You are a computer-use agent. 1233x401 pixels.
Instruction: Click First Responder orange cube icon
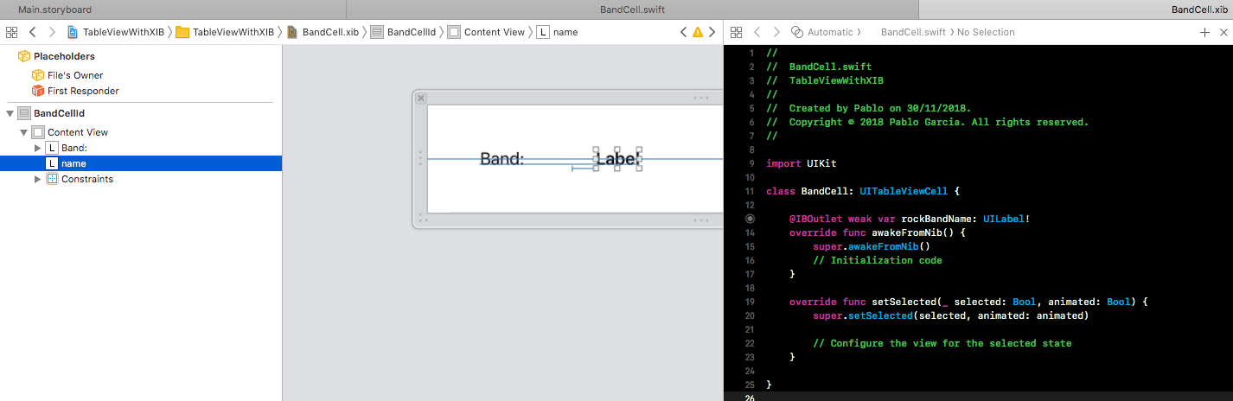coord(37,91)
